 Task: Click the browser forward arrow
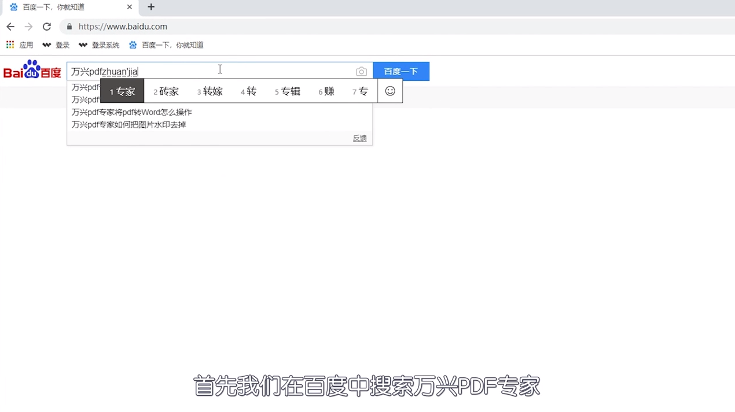(x=28, y=27)
